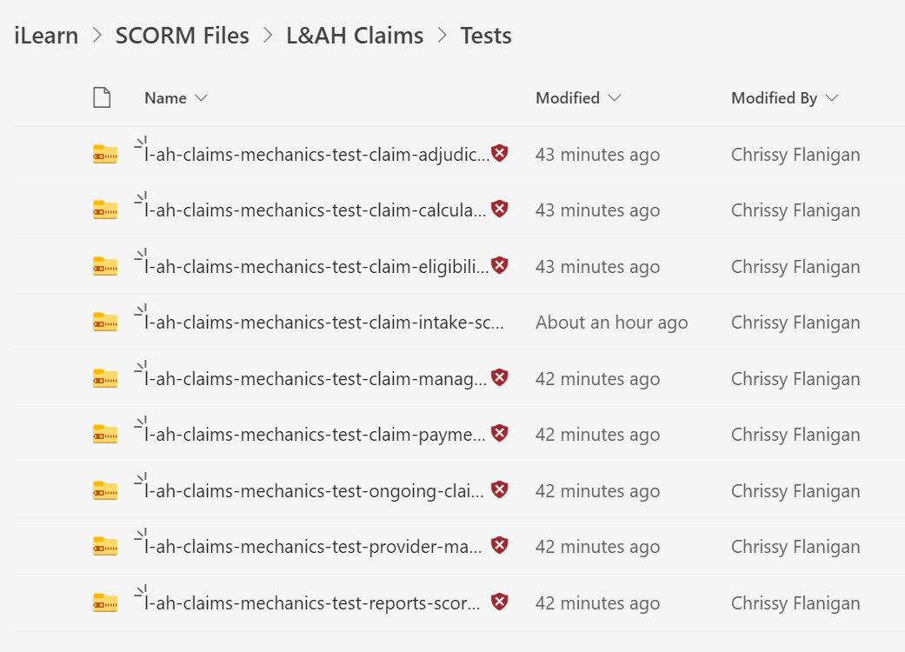Screen dimensions: 905x652
Task: Open the Modified By column dropdown
Action: (832, 98)
